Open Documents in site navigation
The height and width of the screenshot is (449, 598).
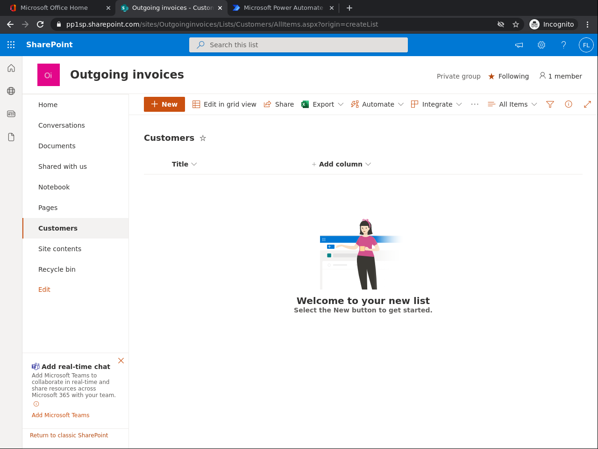pyautogui.click(x=57, y=146)
